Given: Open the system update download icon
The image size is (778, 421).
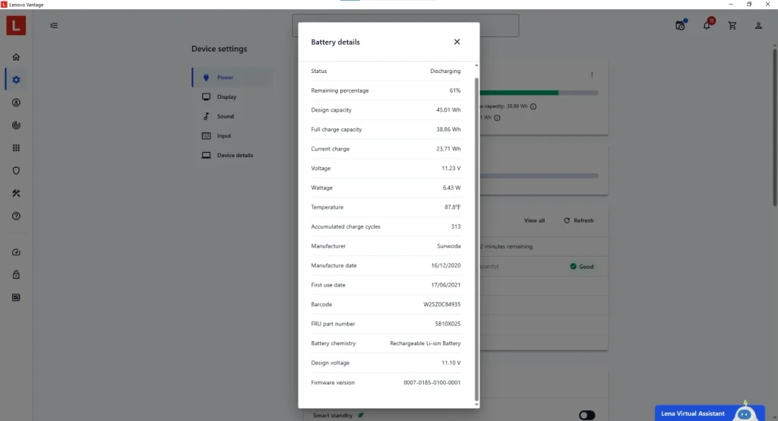Looking at the screenshot, I should pyautogui.click(x=16, y=103).
